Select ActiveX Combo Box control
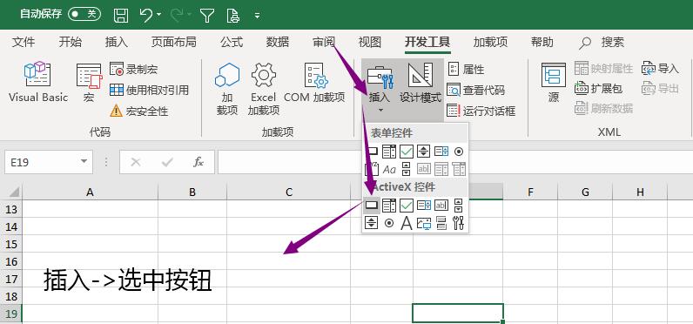Screen dimensions: 693x324 pos(389,205)
